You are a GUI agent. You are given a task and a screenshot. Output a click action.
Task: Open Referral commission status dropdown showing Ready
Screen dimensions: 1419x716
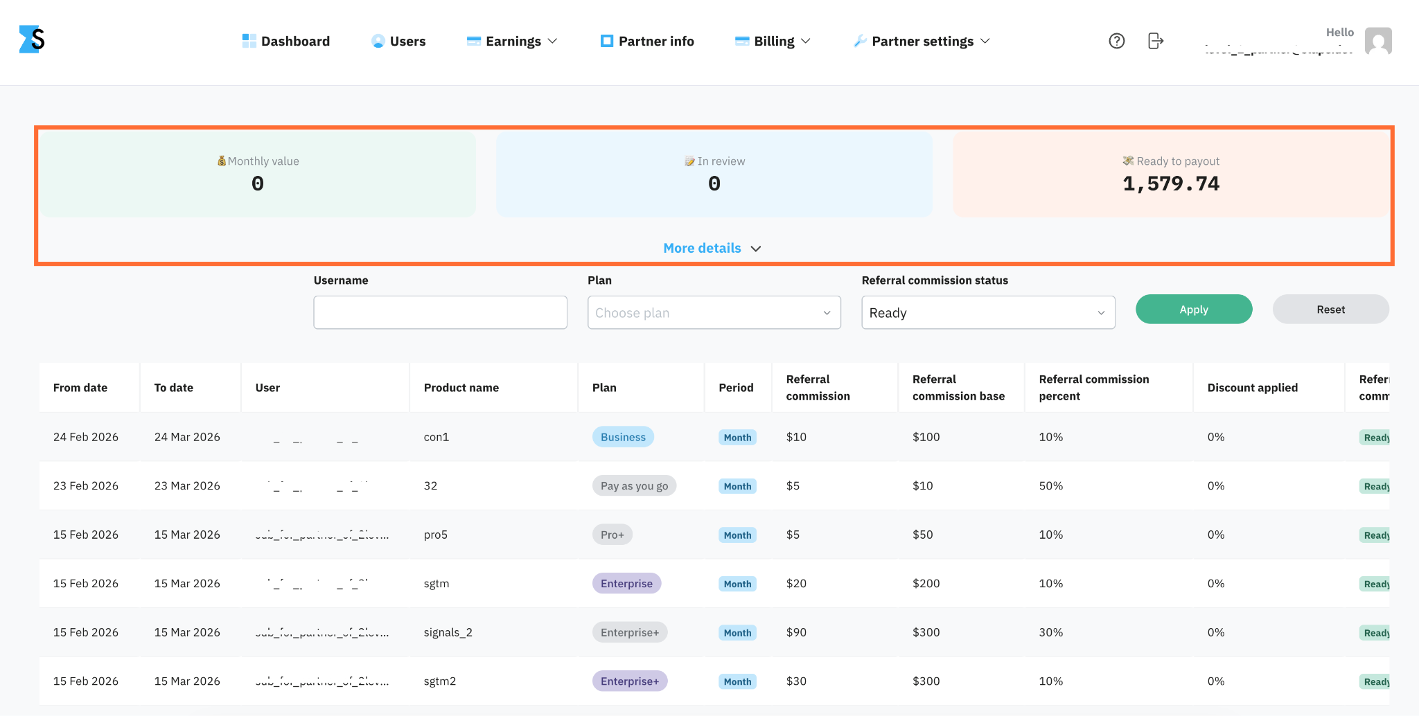coord(988,312)
